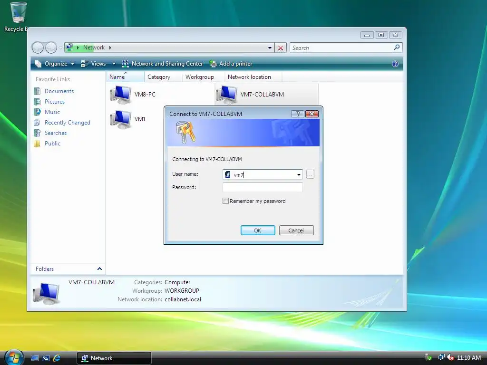The width and height of the screenshot is (487, 365).
Task: Open the User name dropdown arrow
Action: (x=299, y=175)
